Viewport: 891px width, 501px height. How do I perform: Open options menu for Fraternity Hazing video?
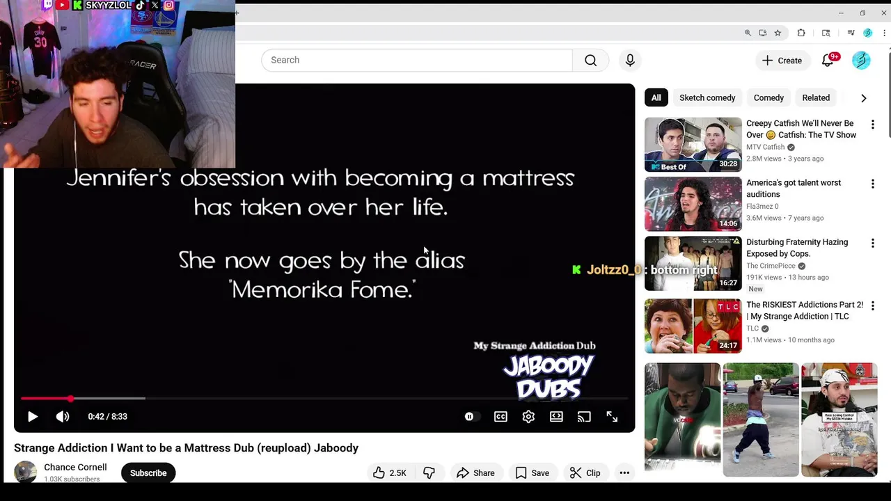[x=872, y=243]
